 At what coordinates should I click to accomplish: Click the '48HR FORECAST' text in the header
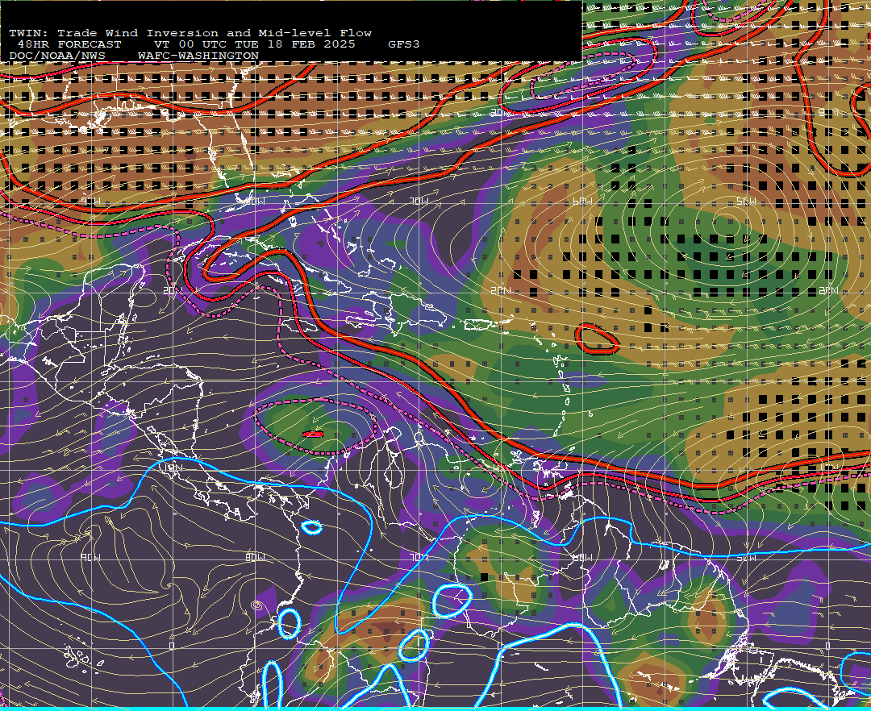coord(69,44)
